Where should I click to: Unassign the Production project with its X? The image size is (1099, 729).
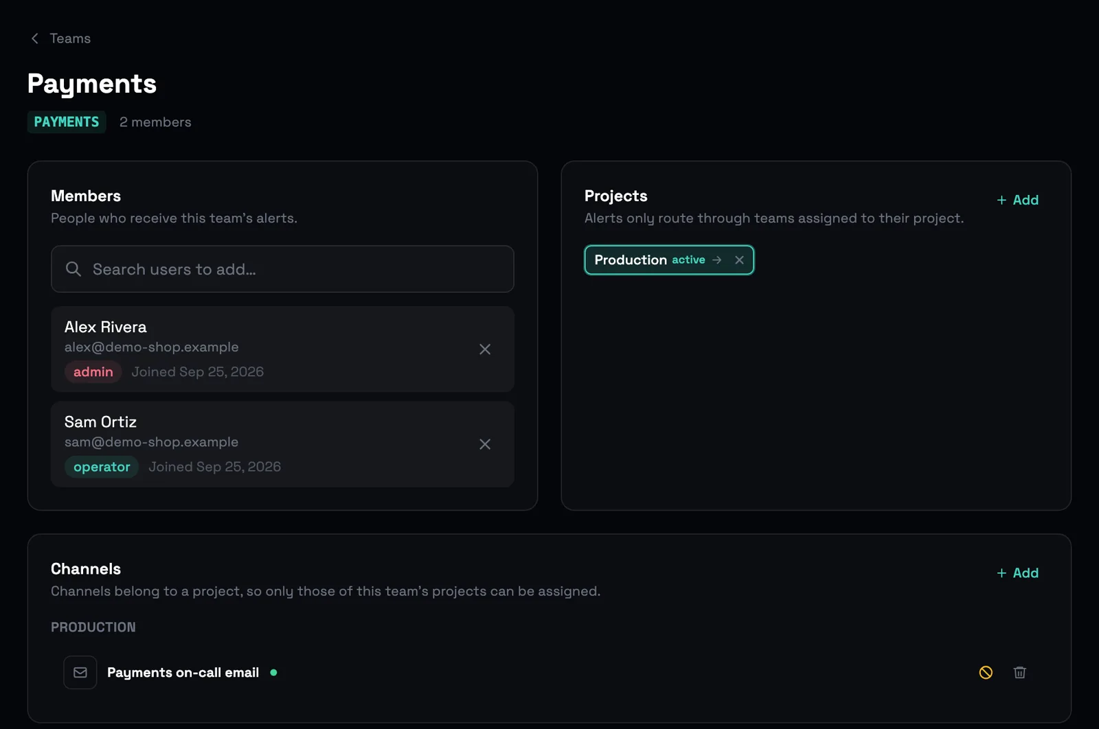click(739, 260)
